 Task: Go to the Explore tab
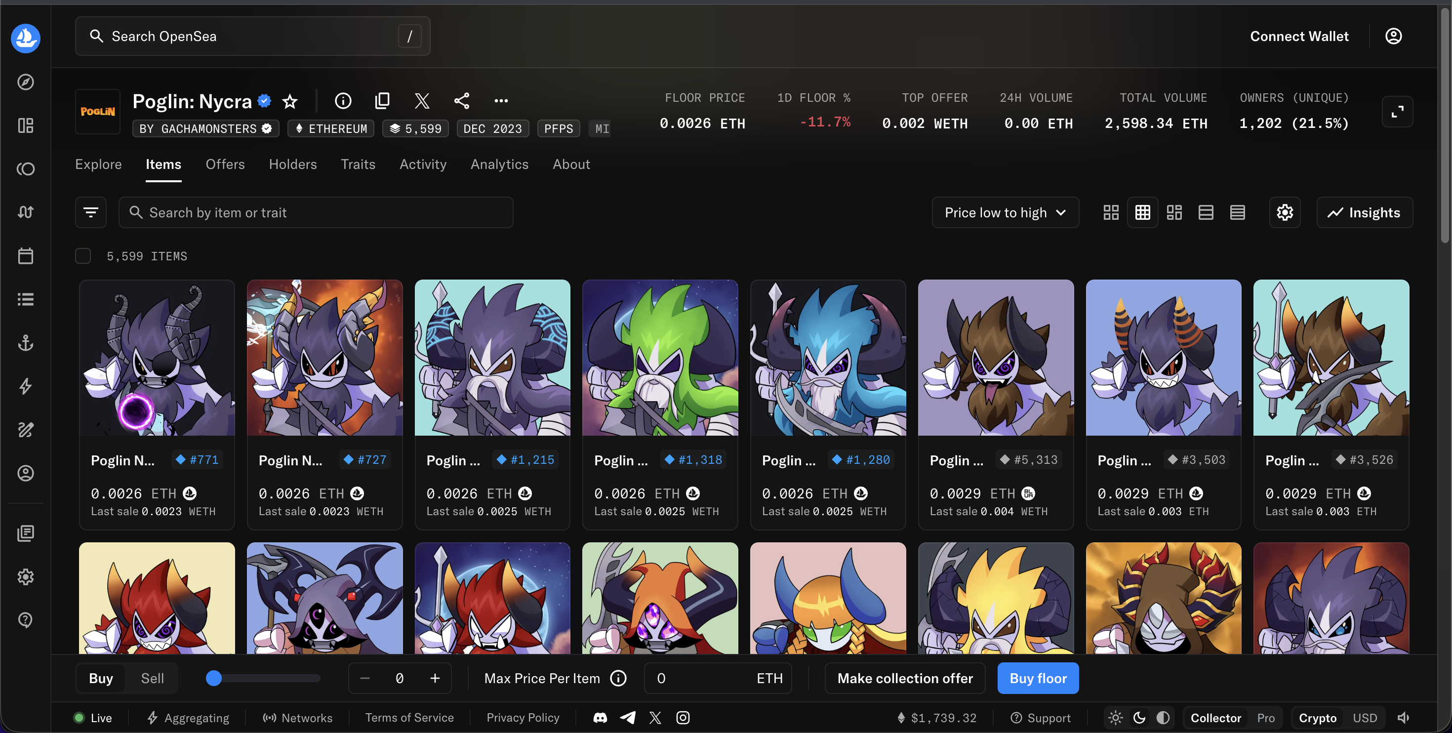(x=99, y=164)
